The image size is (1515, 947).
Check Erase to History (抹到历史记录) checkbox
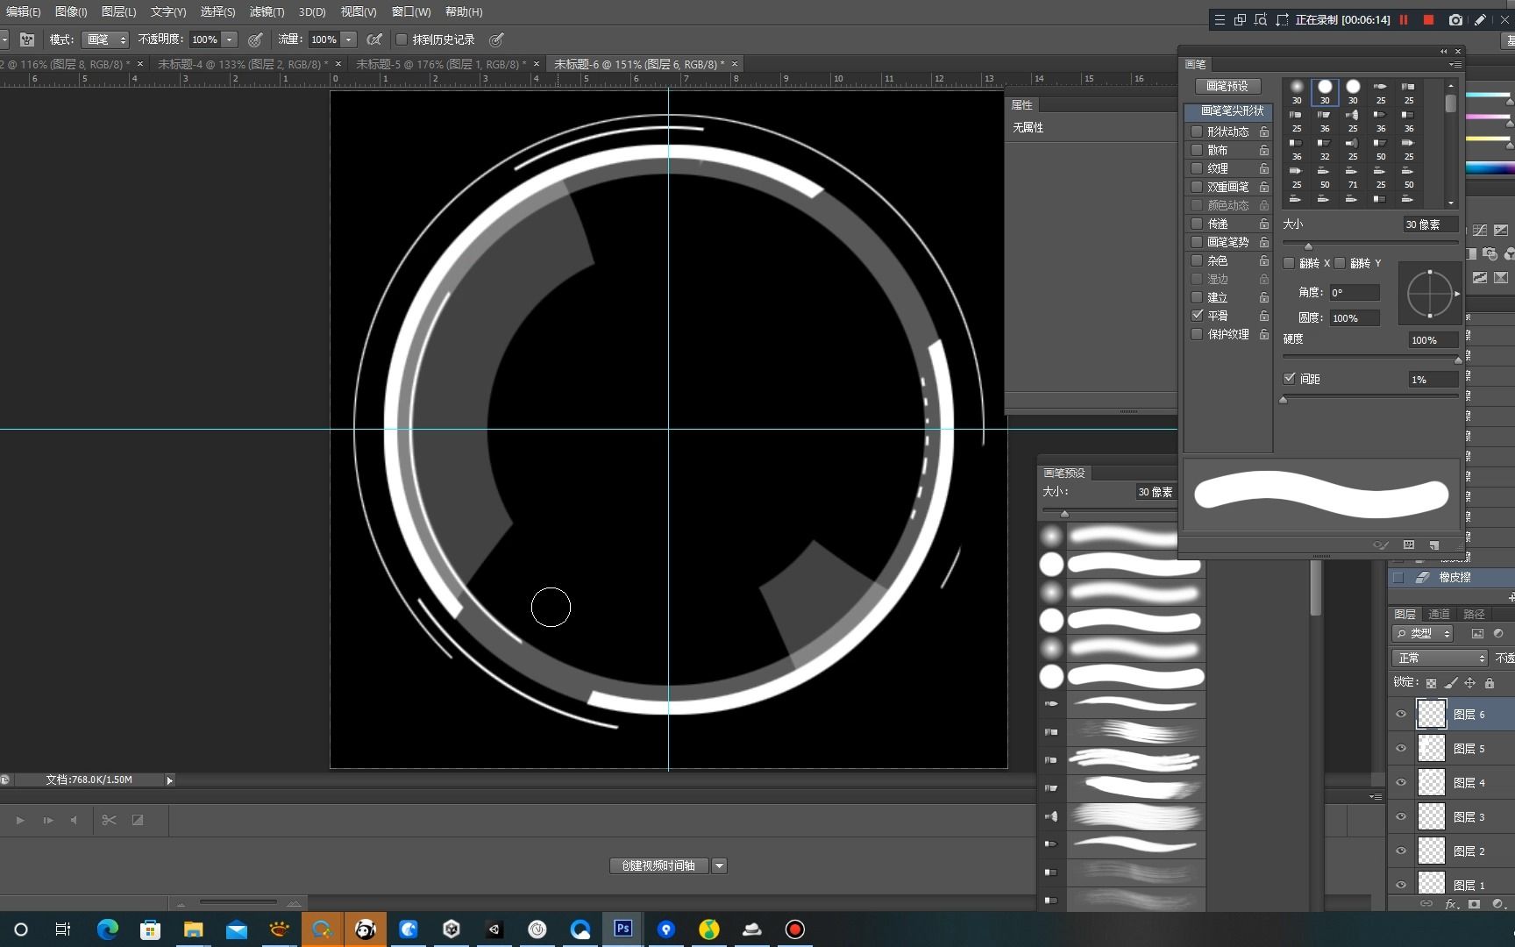pos(402,39)
